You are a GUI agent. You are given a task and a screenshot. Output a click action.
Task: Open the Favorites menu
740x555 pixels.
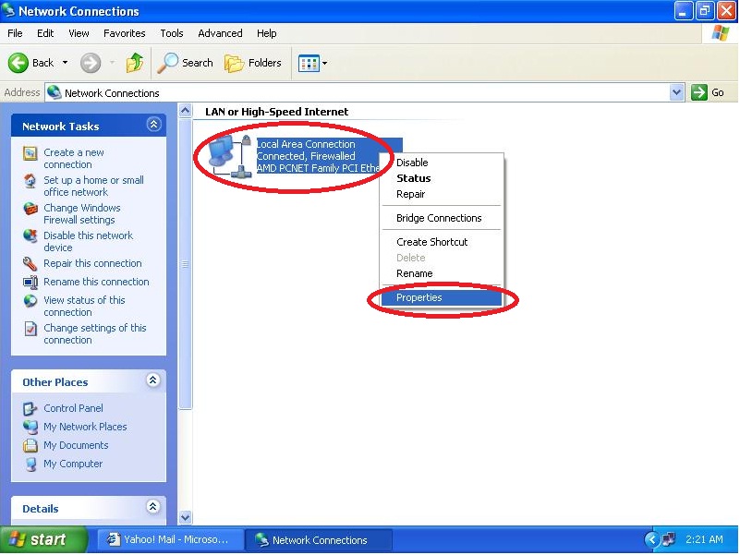(125, 33)
